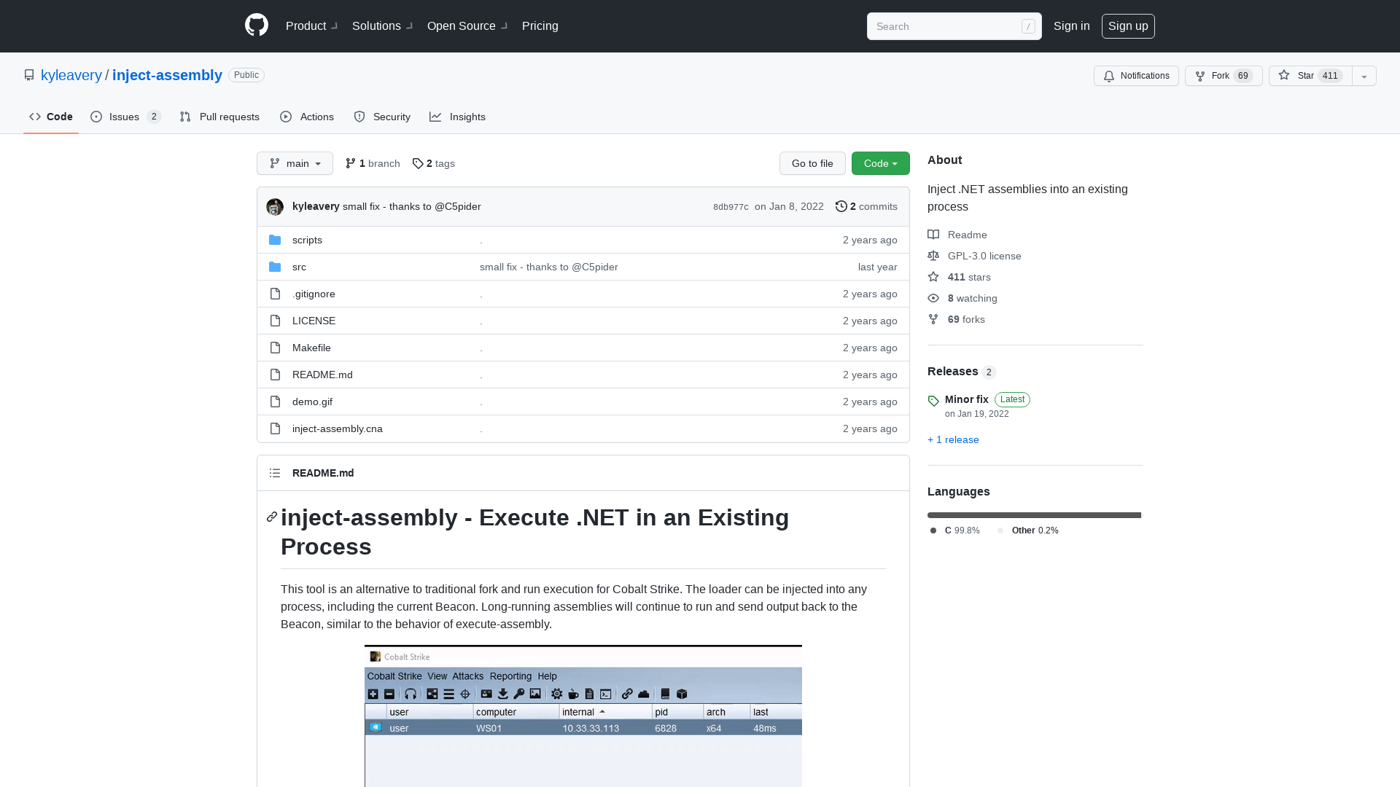This screenshot has width=1400, height=787.
Task: Open the 2 commits history link
Action: [x=866, y=206]
